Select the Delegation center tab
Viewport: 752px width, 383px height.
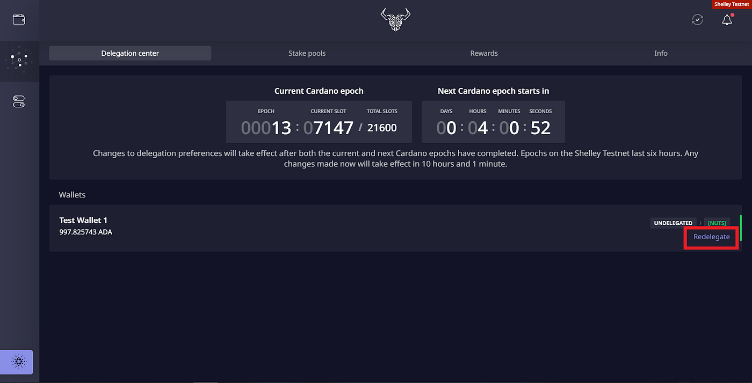coord(130,53)
